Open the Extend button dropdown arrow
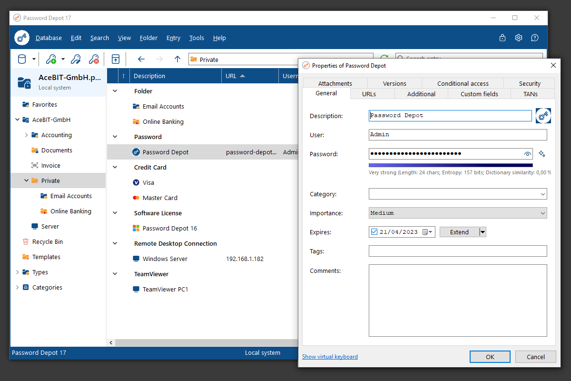The image size is (571, 381). (x=482, y=232)
